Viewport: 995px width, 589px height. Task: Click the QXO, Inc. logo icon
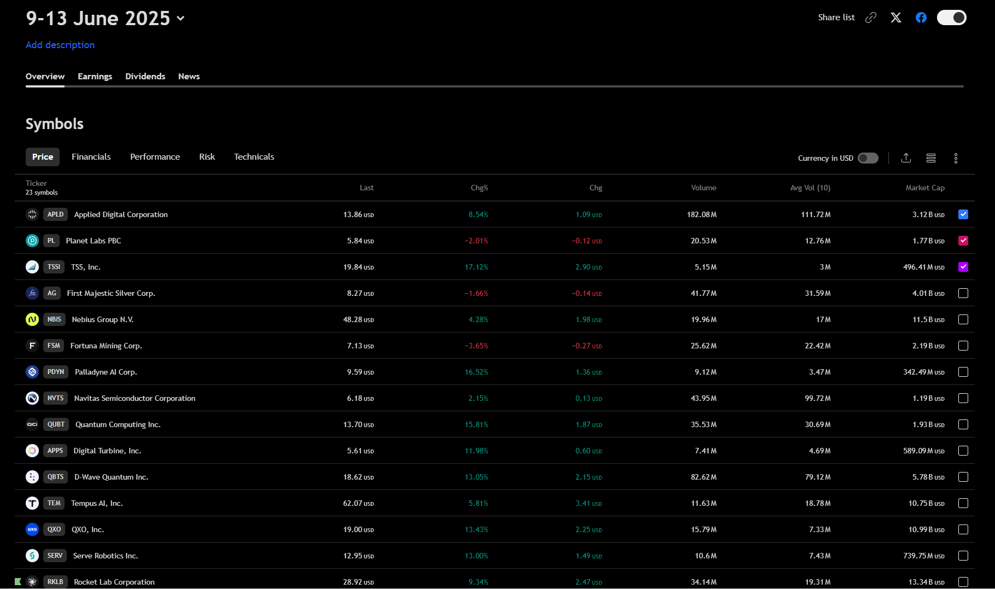click(x=32, y=529)
